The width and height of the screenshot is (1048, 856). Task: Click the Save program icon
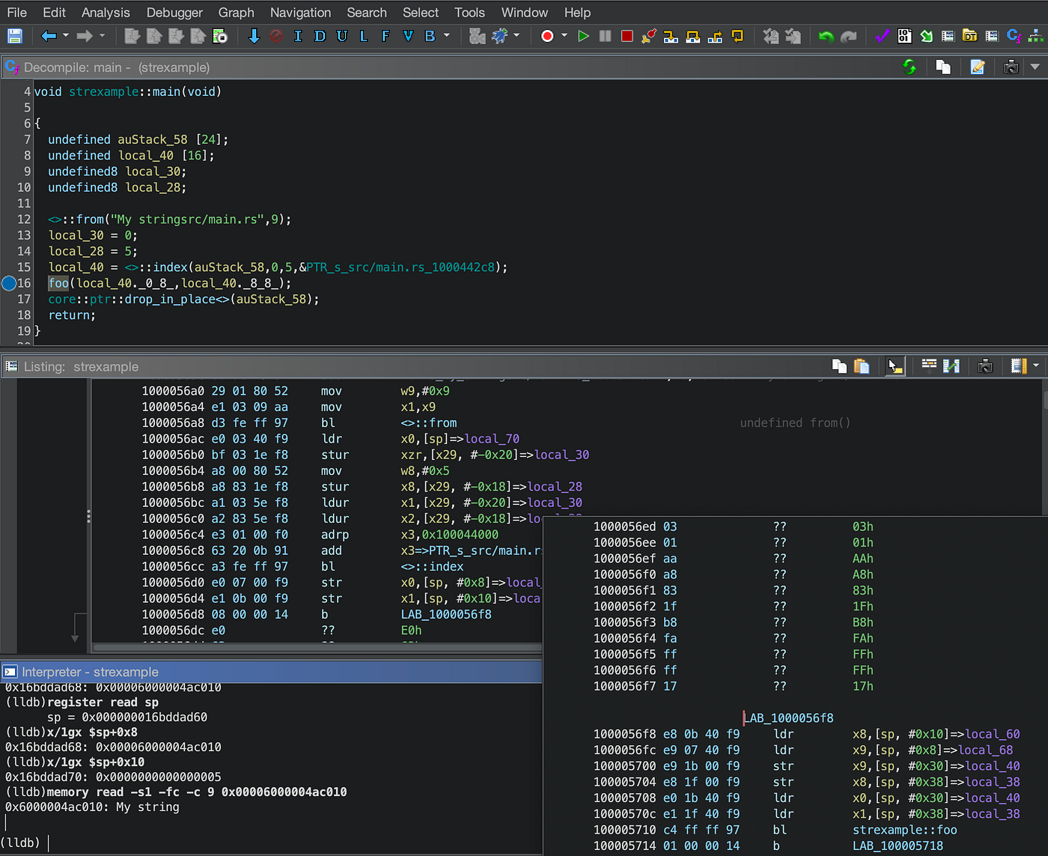[x=14, y=36]
